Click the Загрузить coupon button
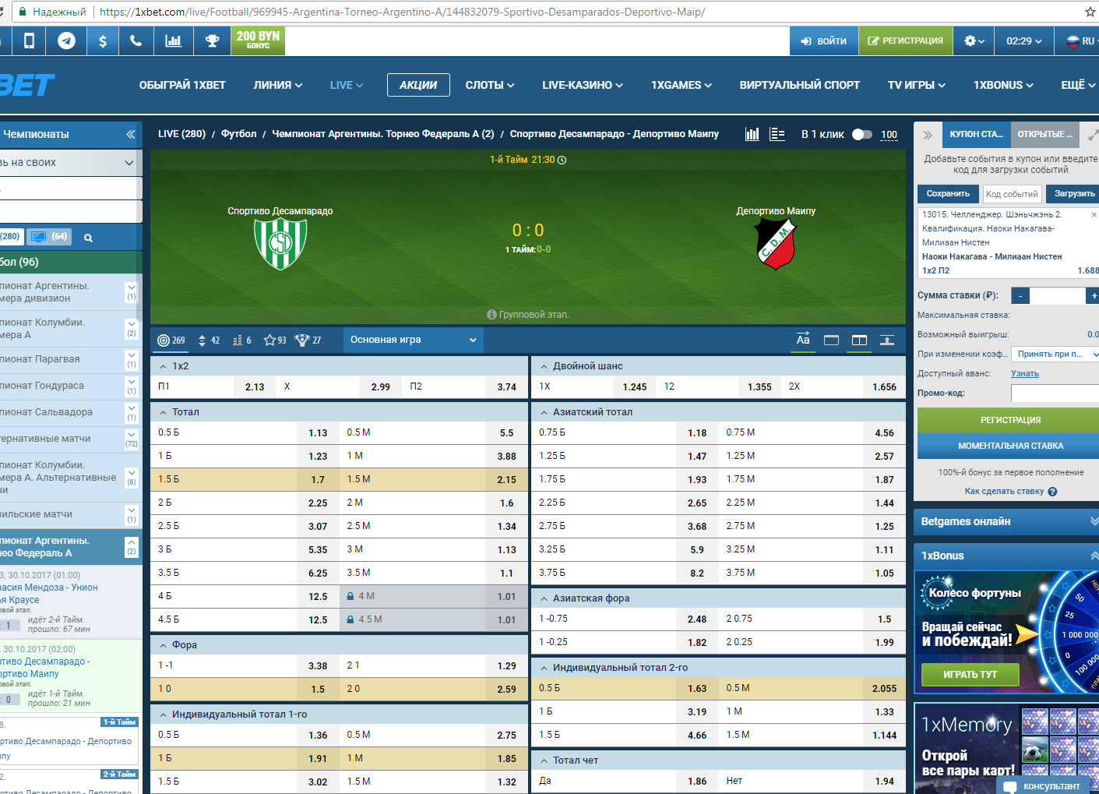Viewport: 1099px width, 794px height. click(1073, 193)
